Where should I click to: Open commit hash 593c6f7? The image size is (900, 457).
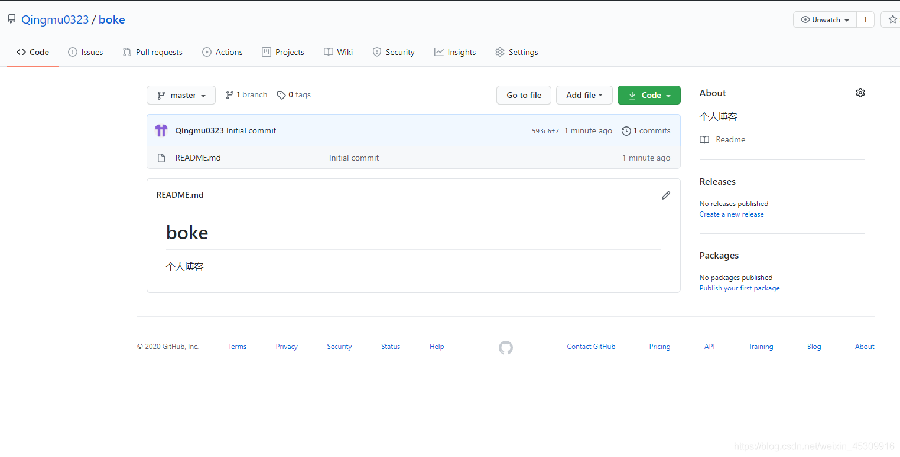(x=545, y=131)
